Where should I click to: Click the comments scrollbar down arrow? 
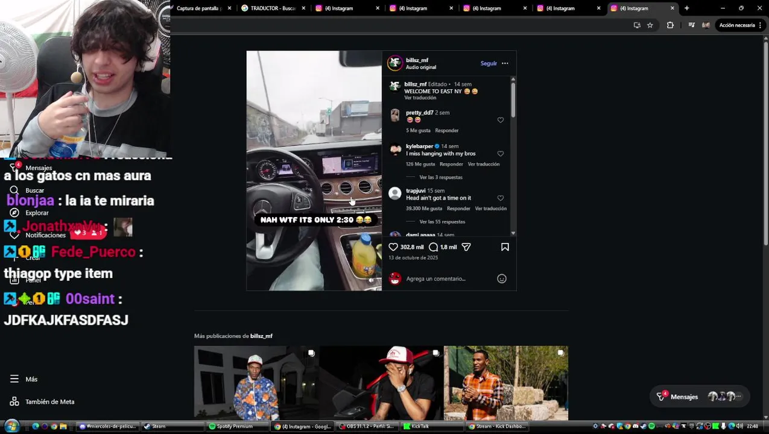click(513, 233)
